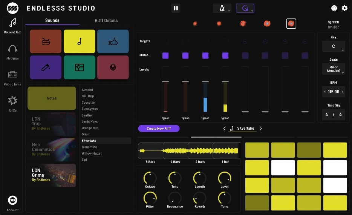The height and width of the screenshot is (215, 352).
Task: Toggle mute on eighth channel
Action: click(305, 55)
